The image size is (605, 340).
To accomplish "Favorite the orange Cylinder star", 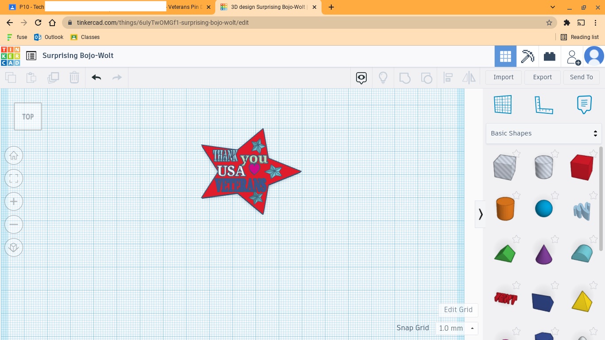I will point(516,195).
